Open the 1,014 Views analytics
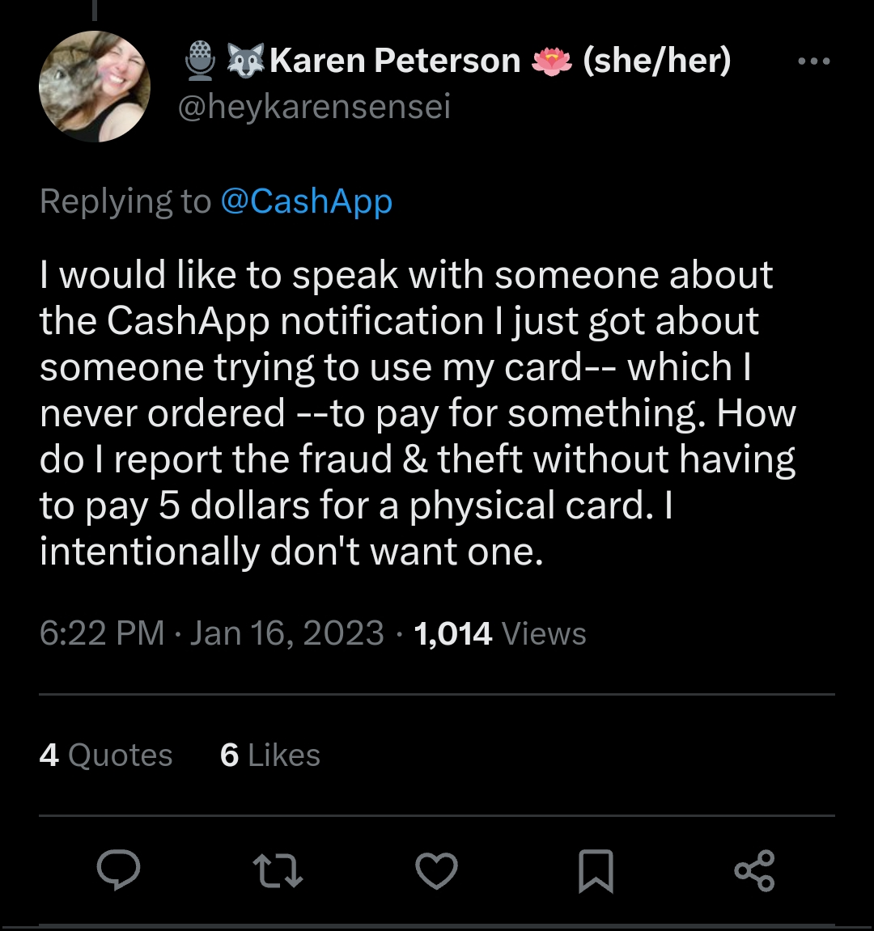Screen dimensions: 874x931 coord(497,633)
